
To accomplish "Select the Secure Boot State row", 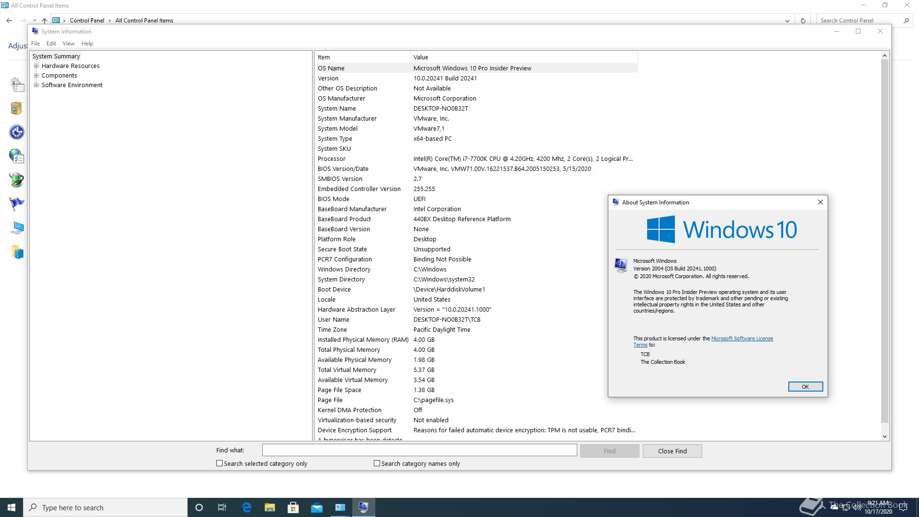I will (477, 249).
